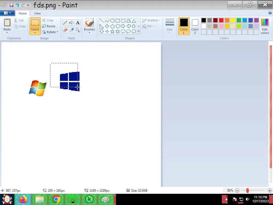Choose the Curve shape

tap(107, 21)
